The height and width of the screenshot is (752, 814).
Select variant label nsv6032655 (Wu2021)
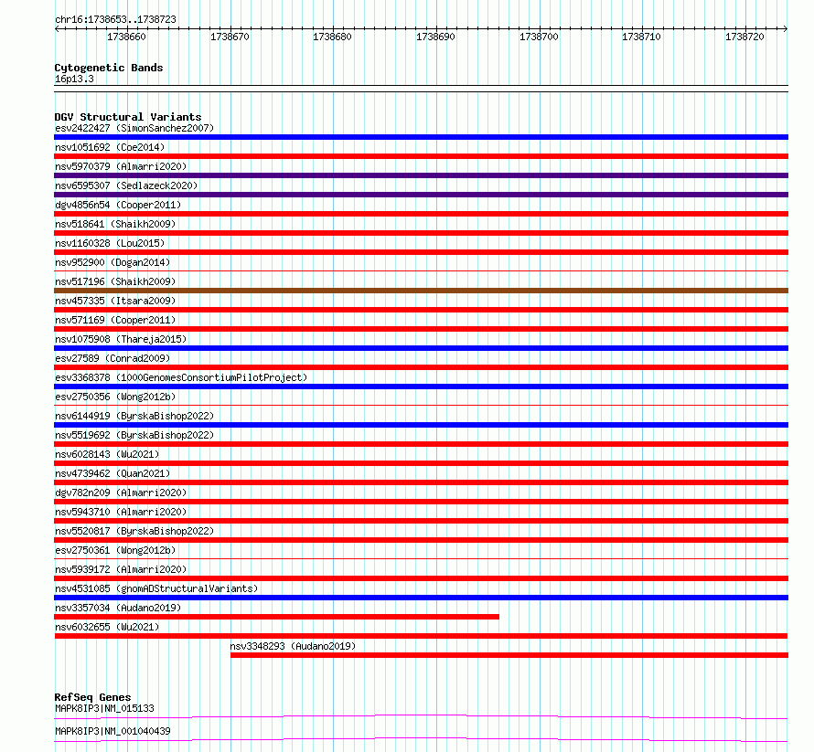pos(107,627)
